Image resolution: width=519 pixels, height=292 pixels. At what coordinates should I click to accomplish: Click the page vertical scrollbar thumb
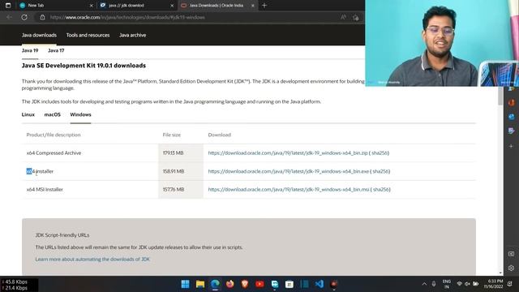coord(500,96)
